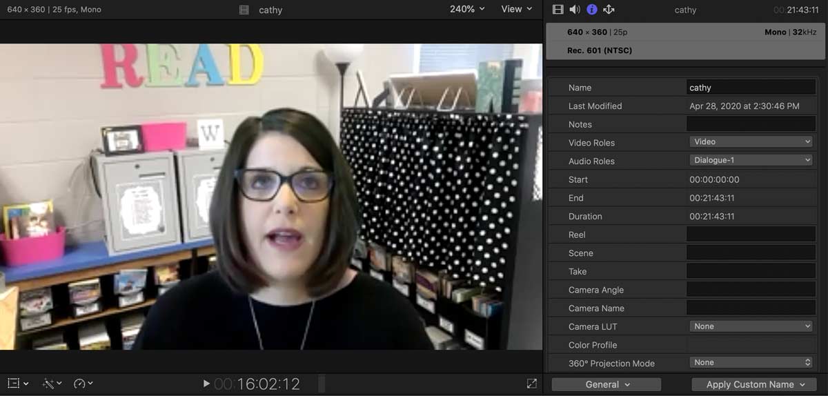This screenshot has width=828, height=396.
Task: Open the Video inspector filmstrip icon
Action: point(558,9)
